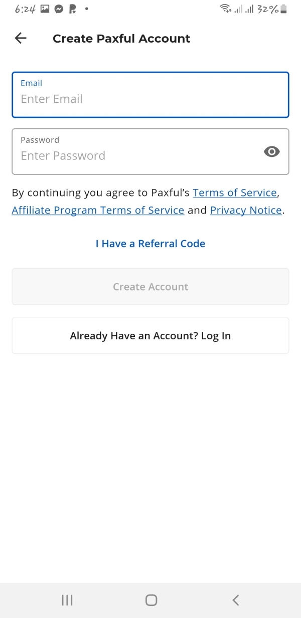Tap the status bar clock
Screen dimensions: 301x618
point(25,9)
